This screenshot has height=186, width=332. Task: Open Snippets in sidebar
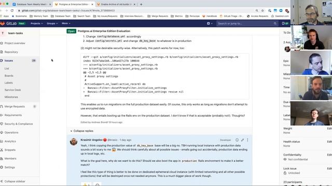coord(10,150)
